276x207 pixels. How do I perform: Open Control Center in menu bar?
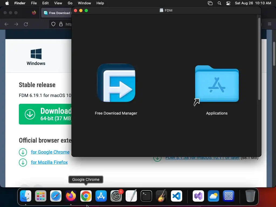tap(228, 3)
